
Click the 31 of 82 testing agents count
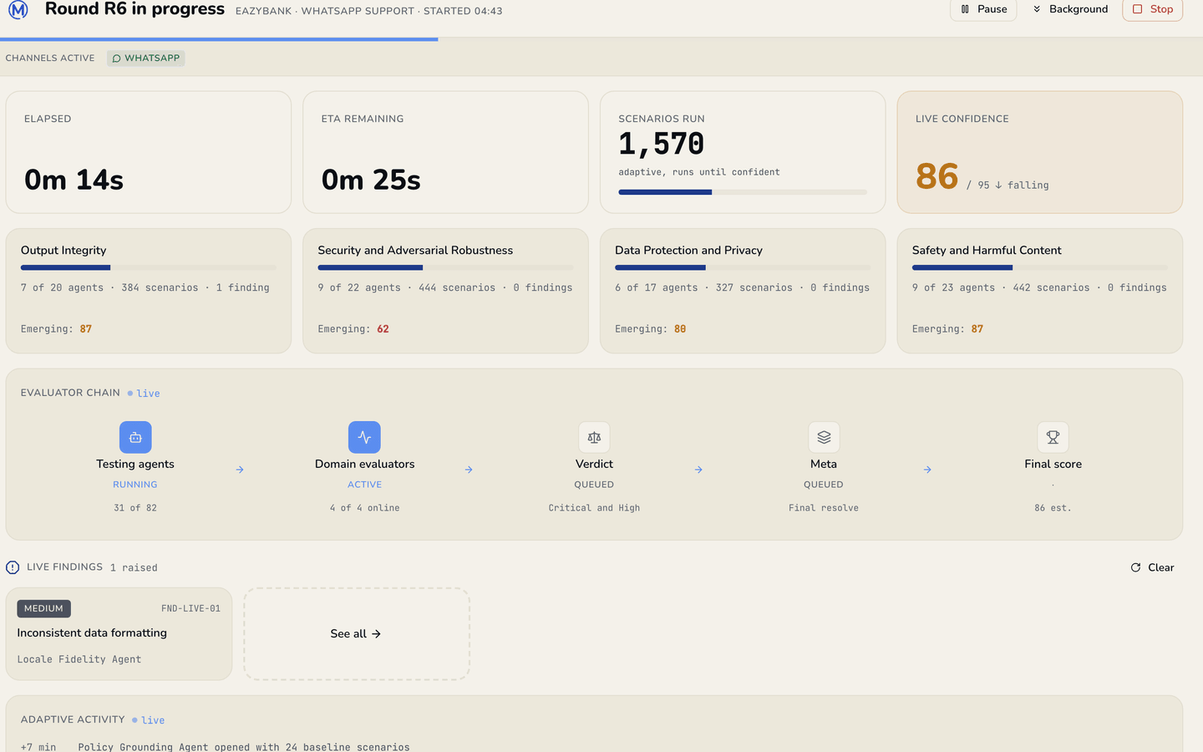135,508
